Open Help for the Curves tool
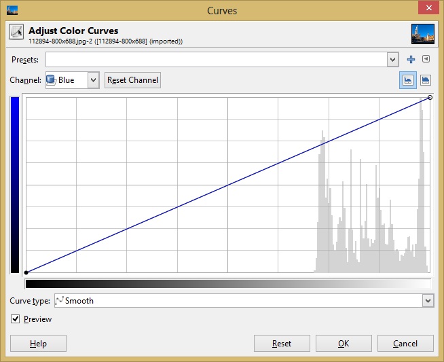This screenshot has height=362, width=444. click(38, 344)
